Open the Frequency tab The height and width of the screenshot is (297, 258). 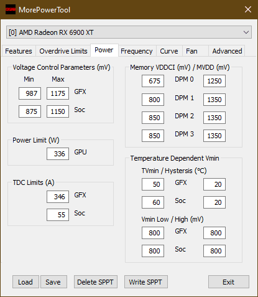(x=137, y=51)
